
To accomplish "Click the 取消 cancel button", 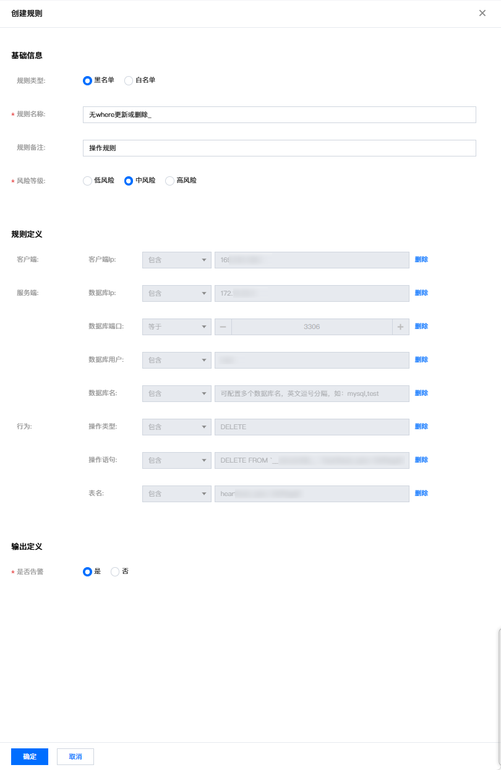I will tap(75, 756).
